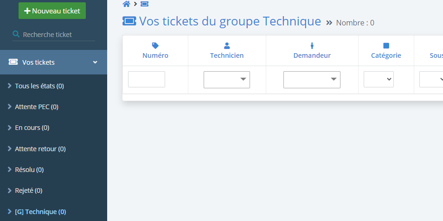Click the Numéro filter text box
The image size is (443, 221).
pyautogui.click(x=146, y=79)
